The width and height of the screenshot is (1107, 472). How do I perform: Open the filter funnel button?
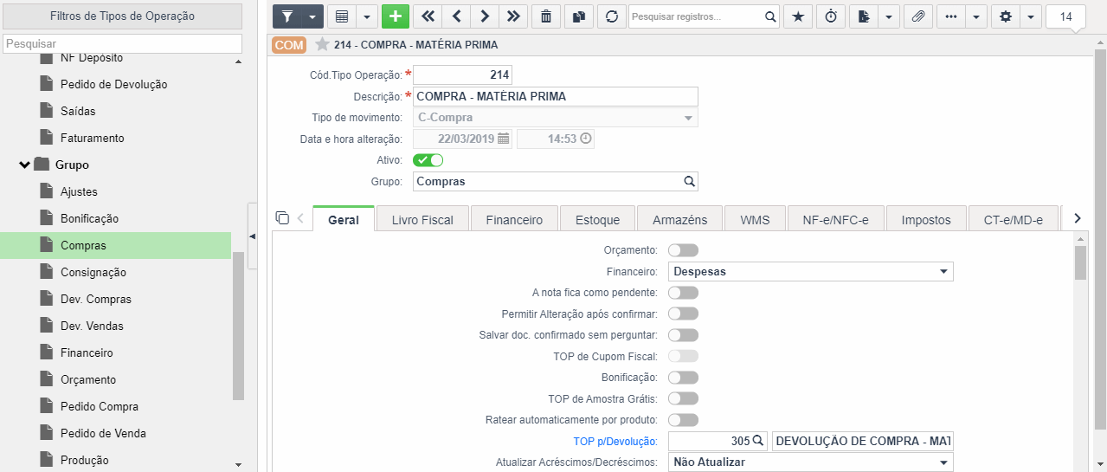pos(286,16)
